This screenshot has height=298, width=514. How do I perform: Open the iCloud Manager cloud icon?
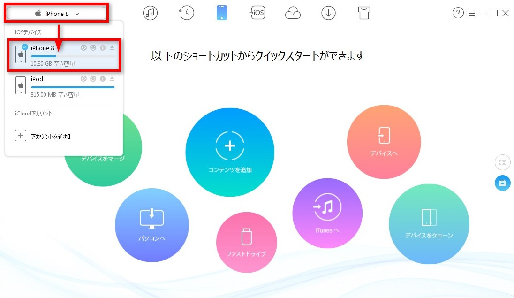[x=293, y=14]
